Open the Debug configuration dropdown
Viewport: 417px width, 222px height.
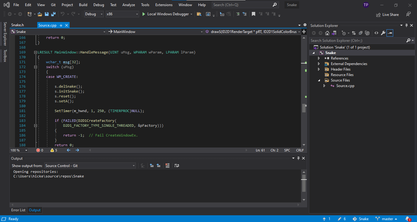pyautogui.click(x=94, y=14)
